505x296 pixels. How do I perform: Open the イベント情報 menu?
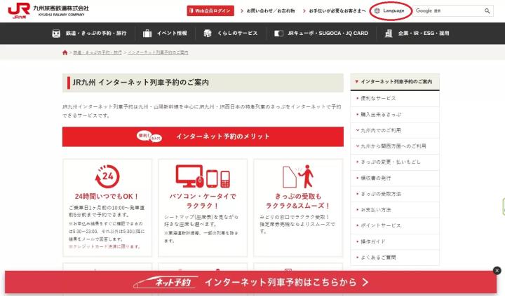[x=165, y=33]
